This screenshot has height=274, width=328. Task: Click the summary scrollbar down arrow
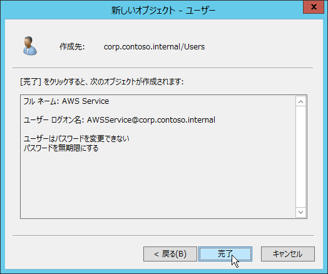tap(301, 212)
